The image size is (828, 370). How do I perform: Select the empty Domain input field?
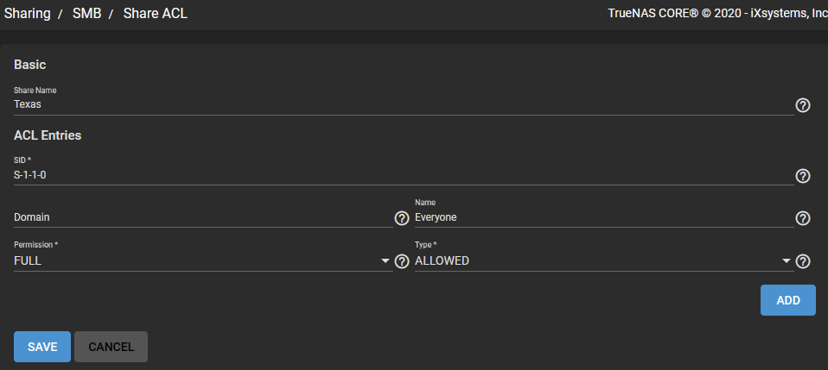pyautogui.click(x=203, y=217)
